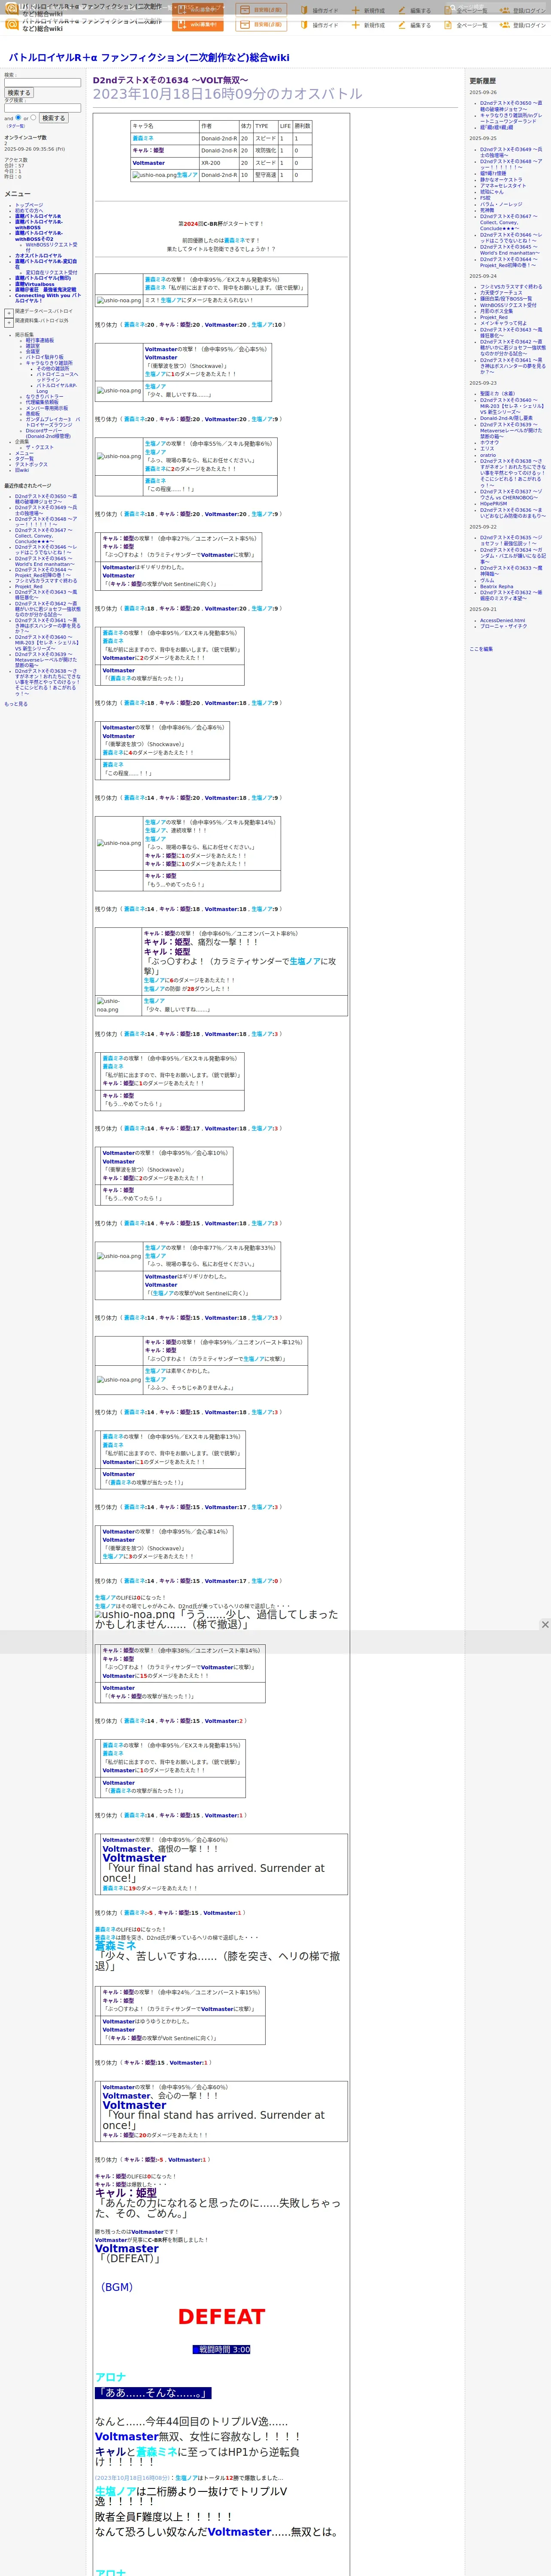Open history entry AccessDenied.html

pyautogui.click(x=502, y=621)
